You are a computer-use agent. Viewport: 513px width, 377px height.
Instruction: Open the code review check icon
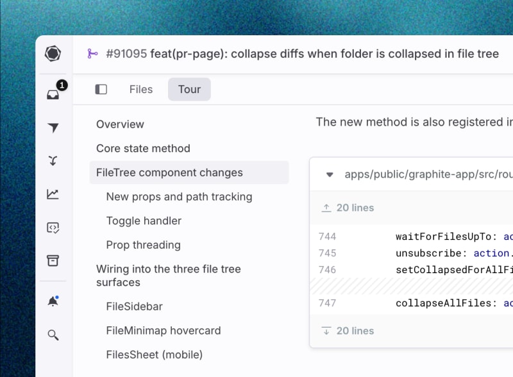tap(53, 227)
